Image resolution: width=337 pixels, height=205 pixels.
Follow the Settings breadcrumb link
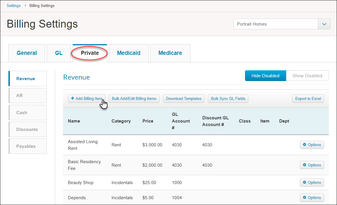click(x=14, y=6)
